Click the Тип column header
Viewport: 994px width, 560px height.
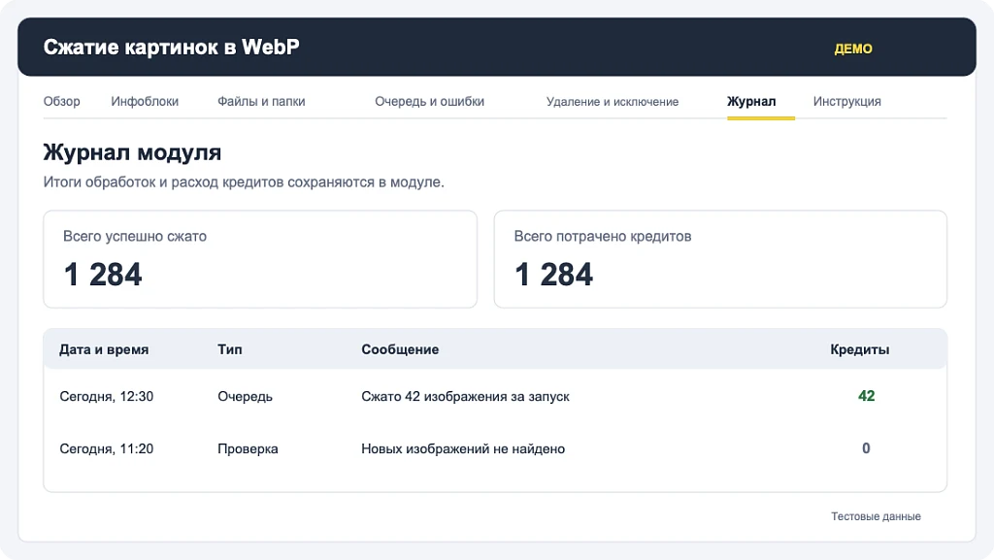point(229,349)
